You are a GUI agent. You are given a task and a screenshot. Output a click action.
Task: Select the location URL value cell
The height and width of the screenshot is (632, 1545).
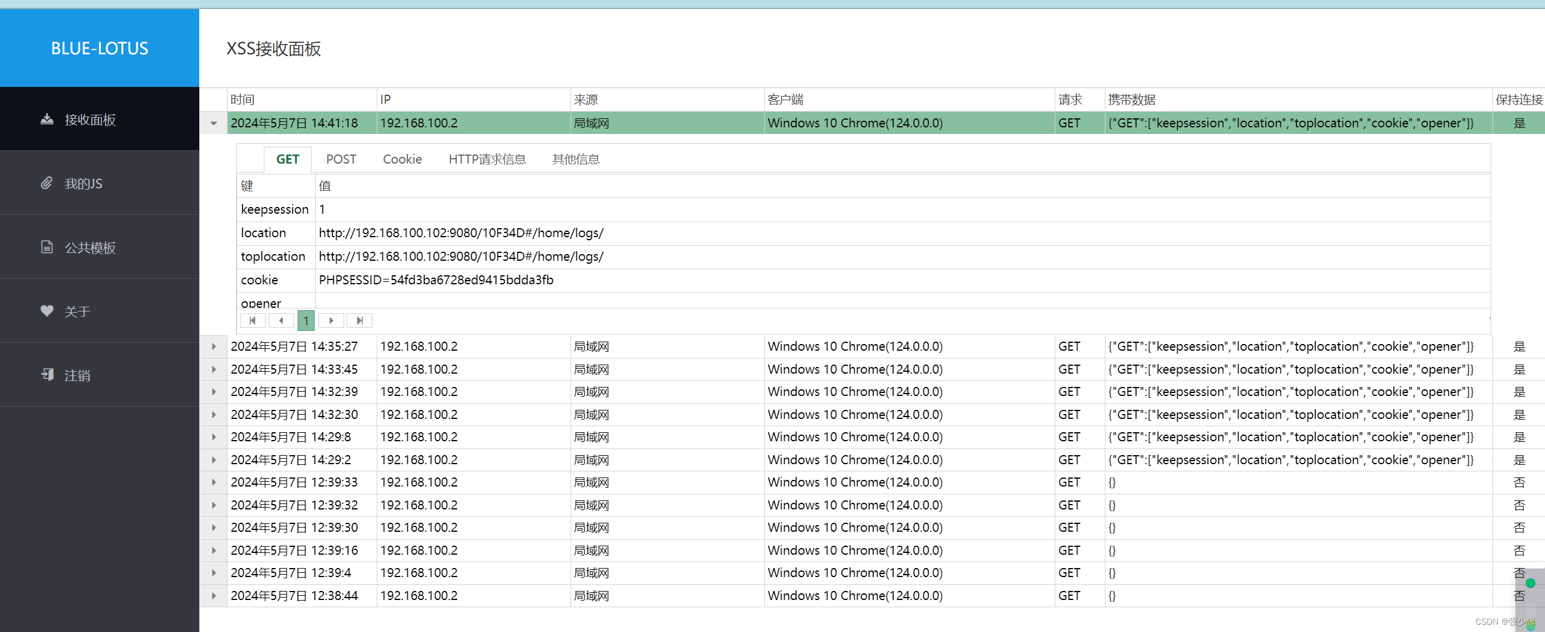pos(903,233)
